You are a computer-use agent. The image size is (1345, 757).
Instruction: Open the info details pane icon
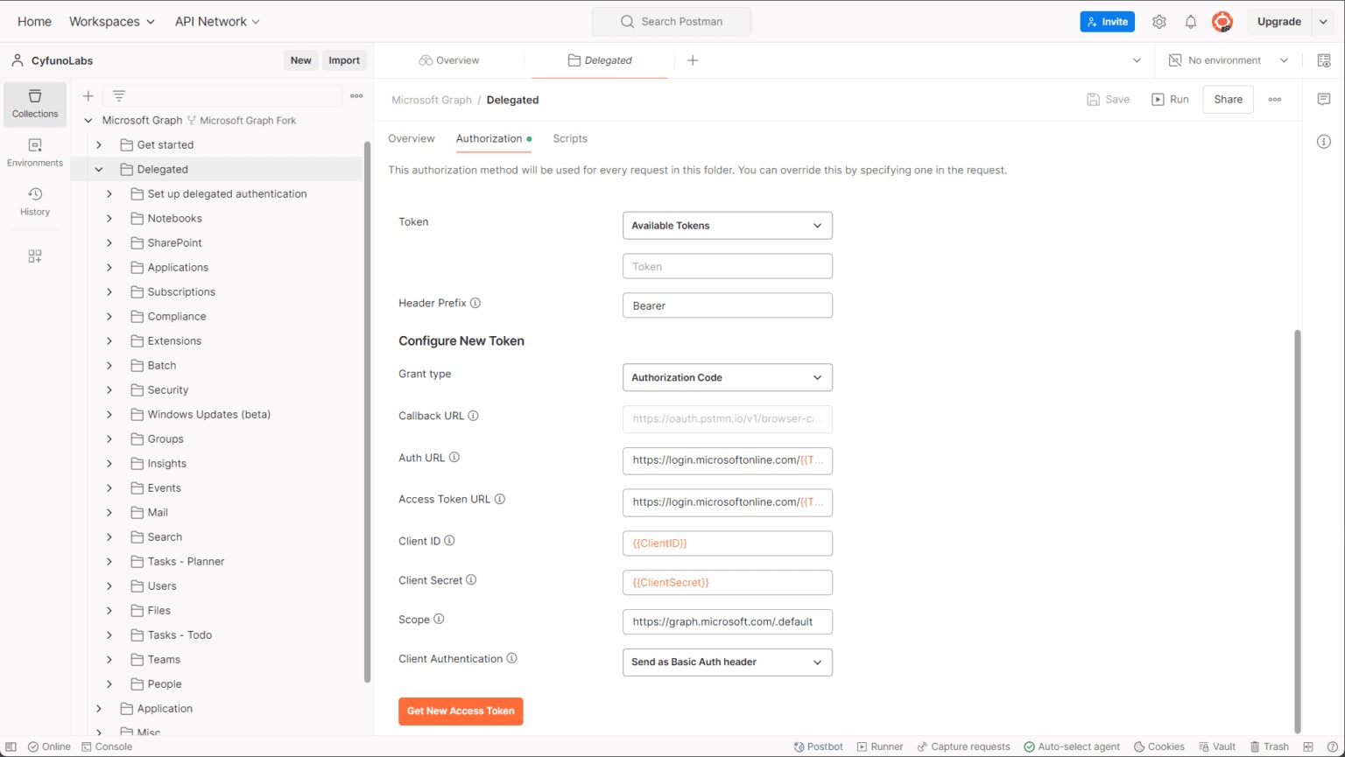point(1324,142)
